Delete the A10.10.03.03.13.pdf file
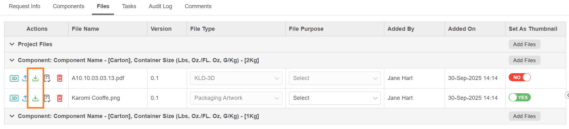Screen dimensions: 569x129 59,78
